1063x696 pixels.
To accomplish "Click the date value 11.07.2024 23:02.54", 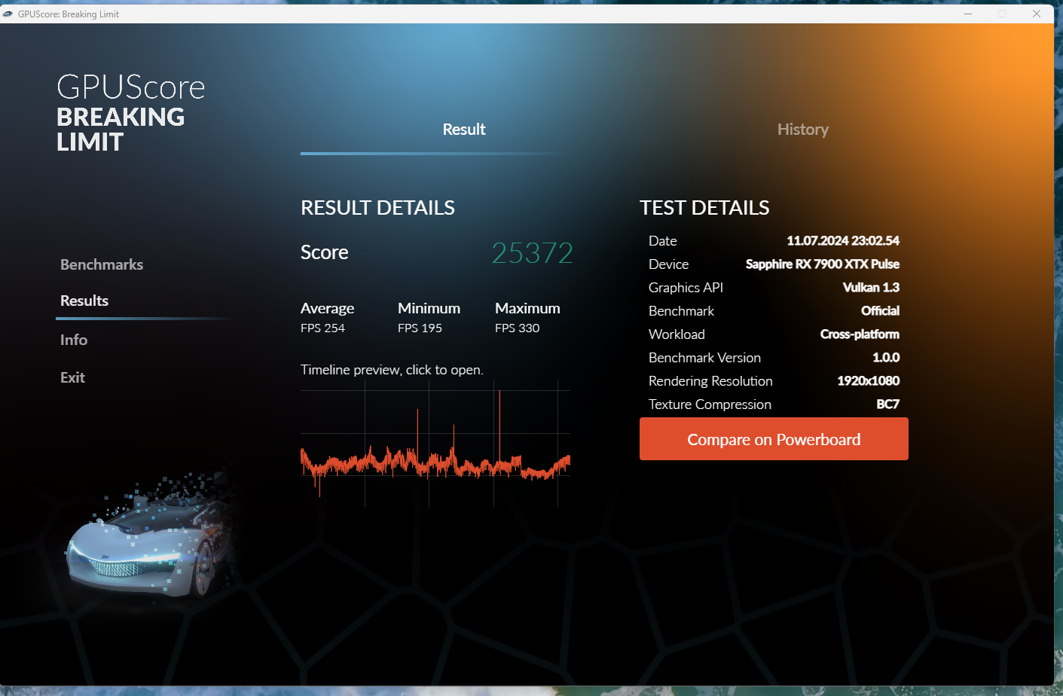I will pos(843,241).
